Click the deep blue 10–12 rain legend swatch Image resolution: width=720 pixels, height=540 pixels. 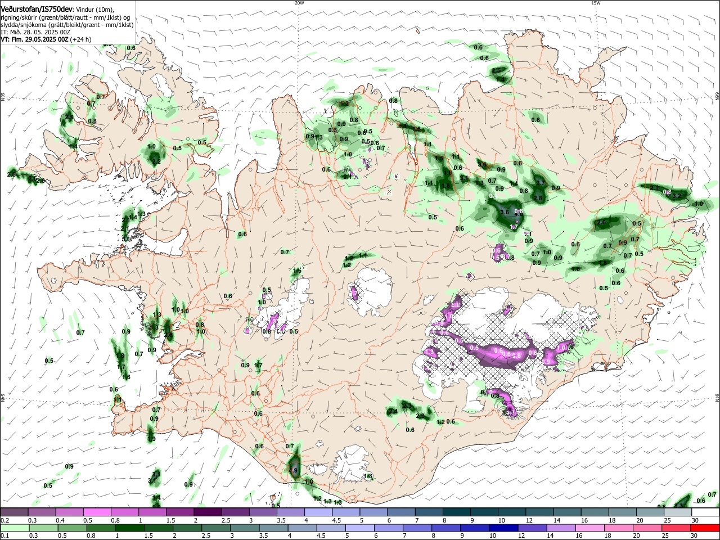[x=503, y=528]
